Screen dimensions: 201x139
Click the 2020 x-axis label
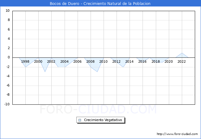click(x=169, y=61)
